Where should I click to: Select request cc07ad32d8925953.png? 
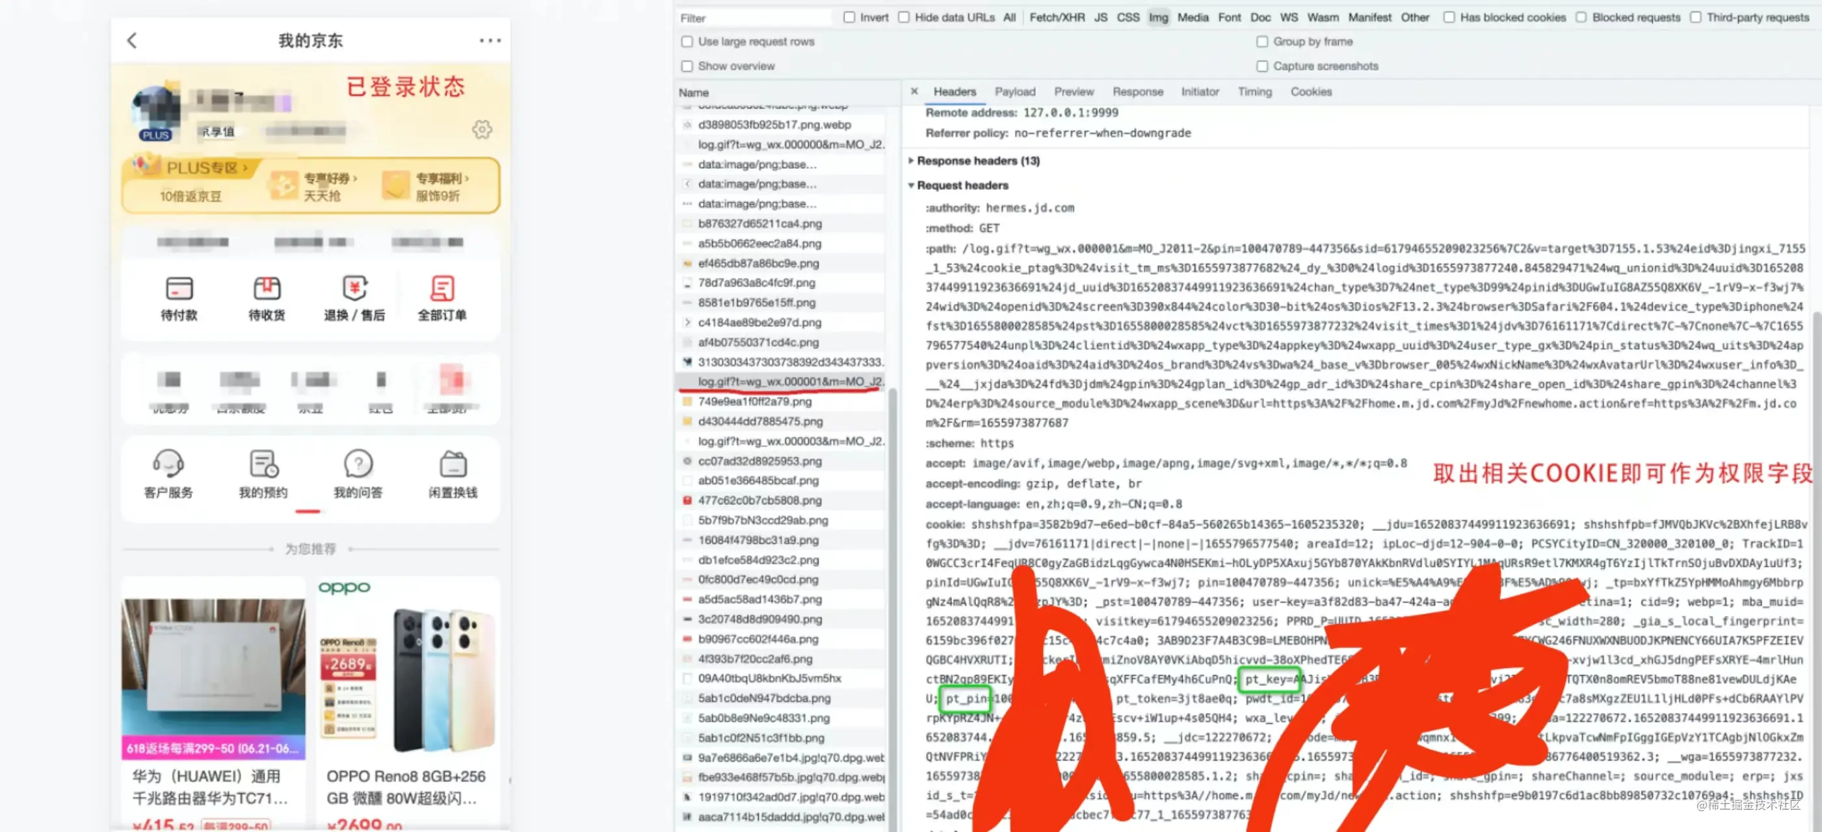tap(781, 461)
